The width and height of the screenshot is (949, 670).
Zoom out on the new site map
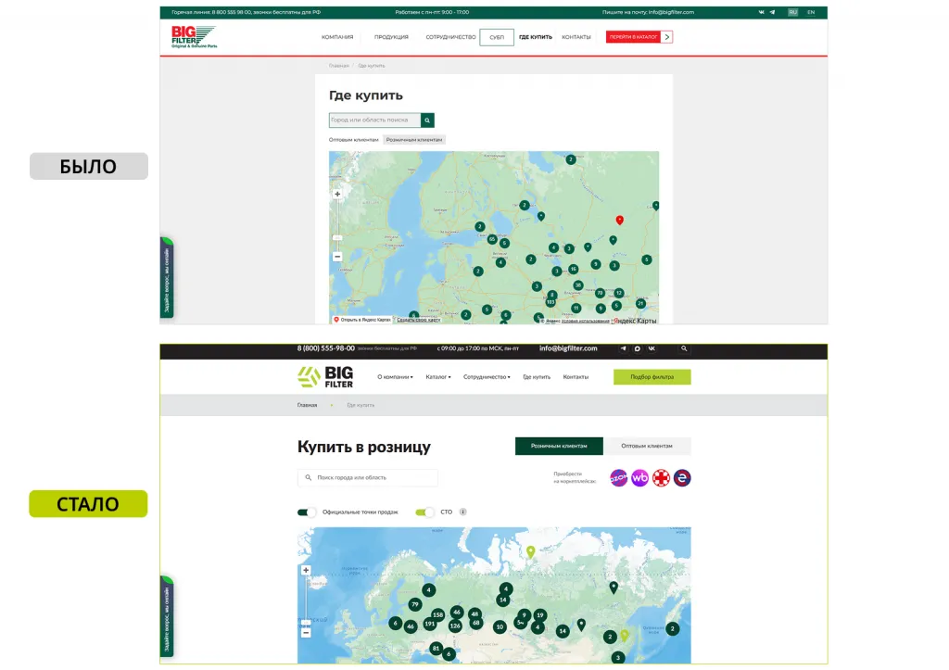[306, 633]
